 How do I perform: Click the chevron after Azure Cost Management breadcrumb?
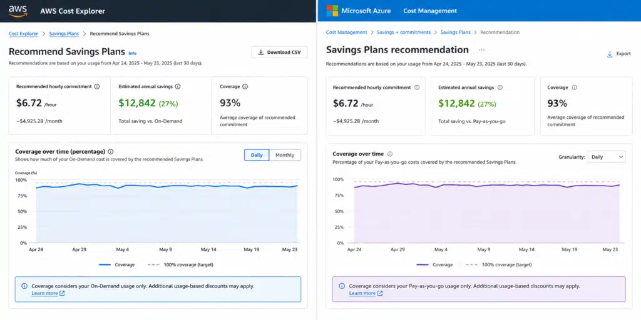(x=372, y=32)
